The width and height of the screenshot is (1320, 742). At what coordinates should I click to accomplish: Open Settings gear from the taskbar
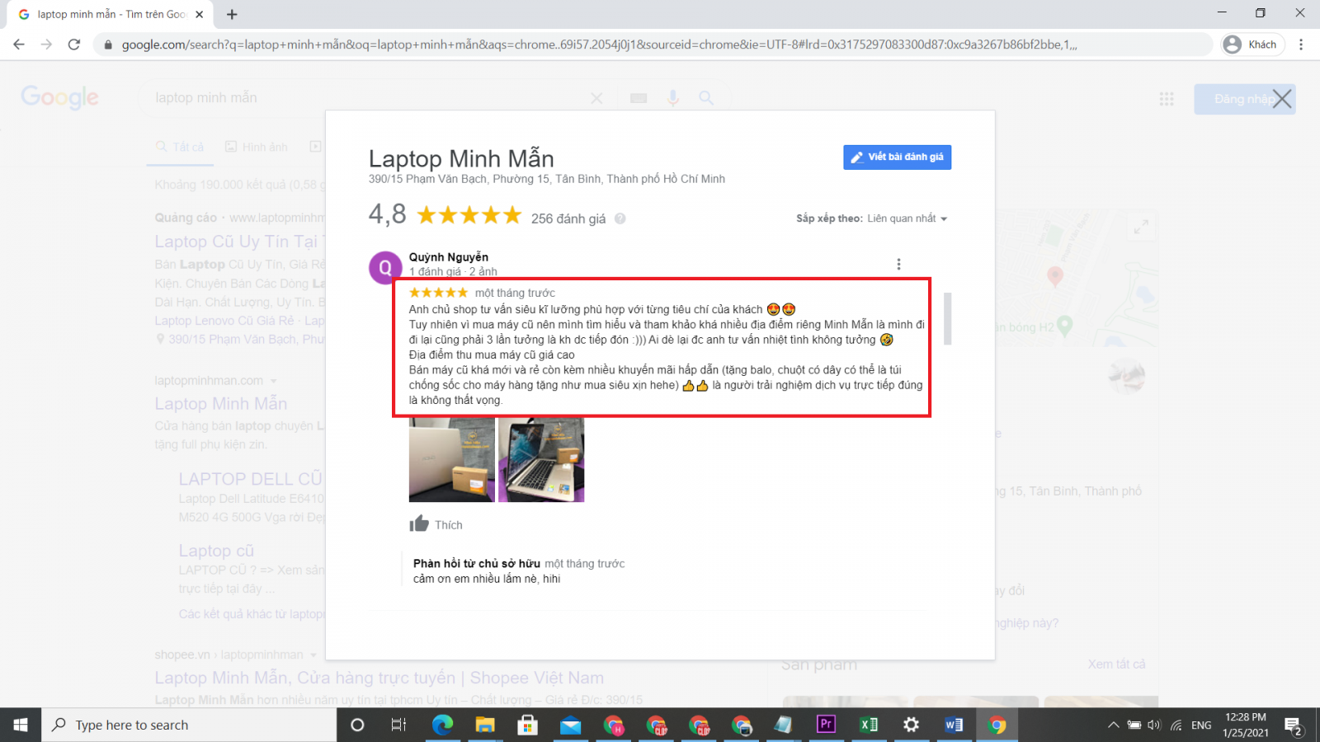[911, 725]
